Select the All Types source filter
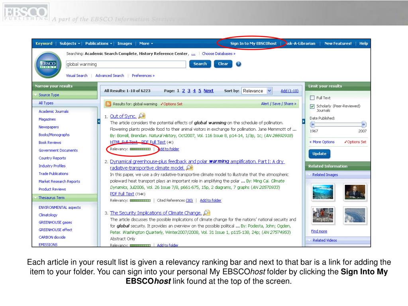Screen dimensions: 408x306 coord(46,103)
